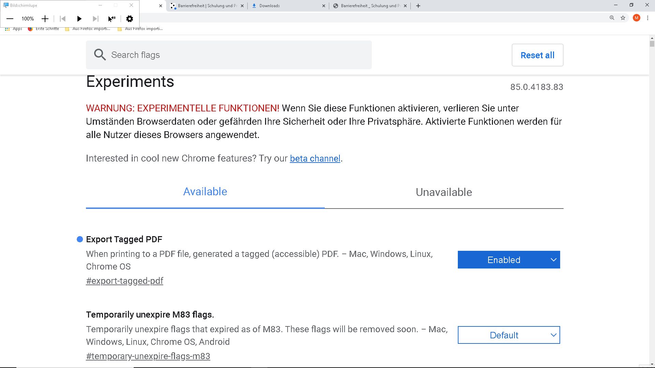Start Magnifier reading with play button

click(79, 19)
